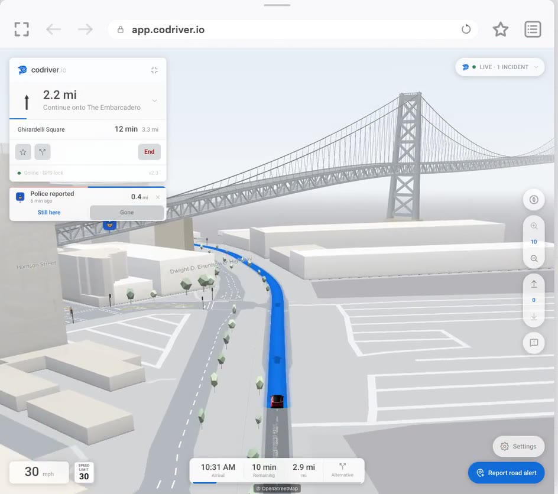Viewport: 558px width, 494px height.
Task: Click the alert timeout progress bar
Action: pyautogui.click(x=88, y=187)
